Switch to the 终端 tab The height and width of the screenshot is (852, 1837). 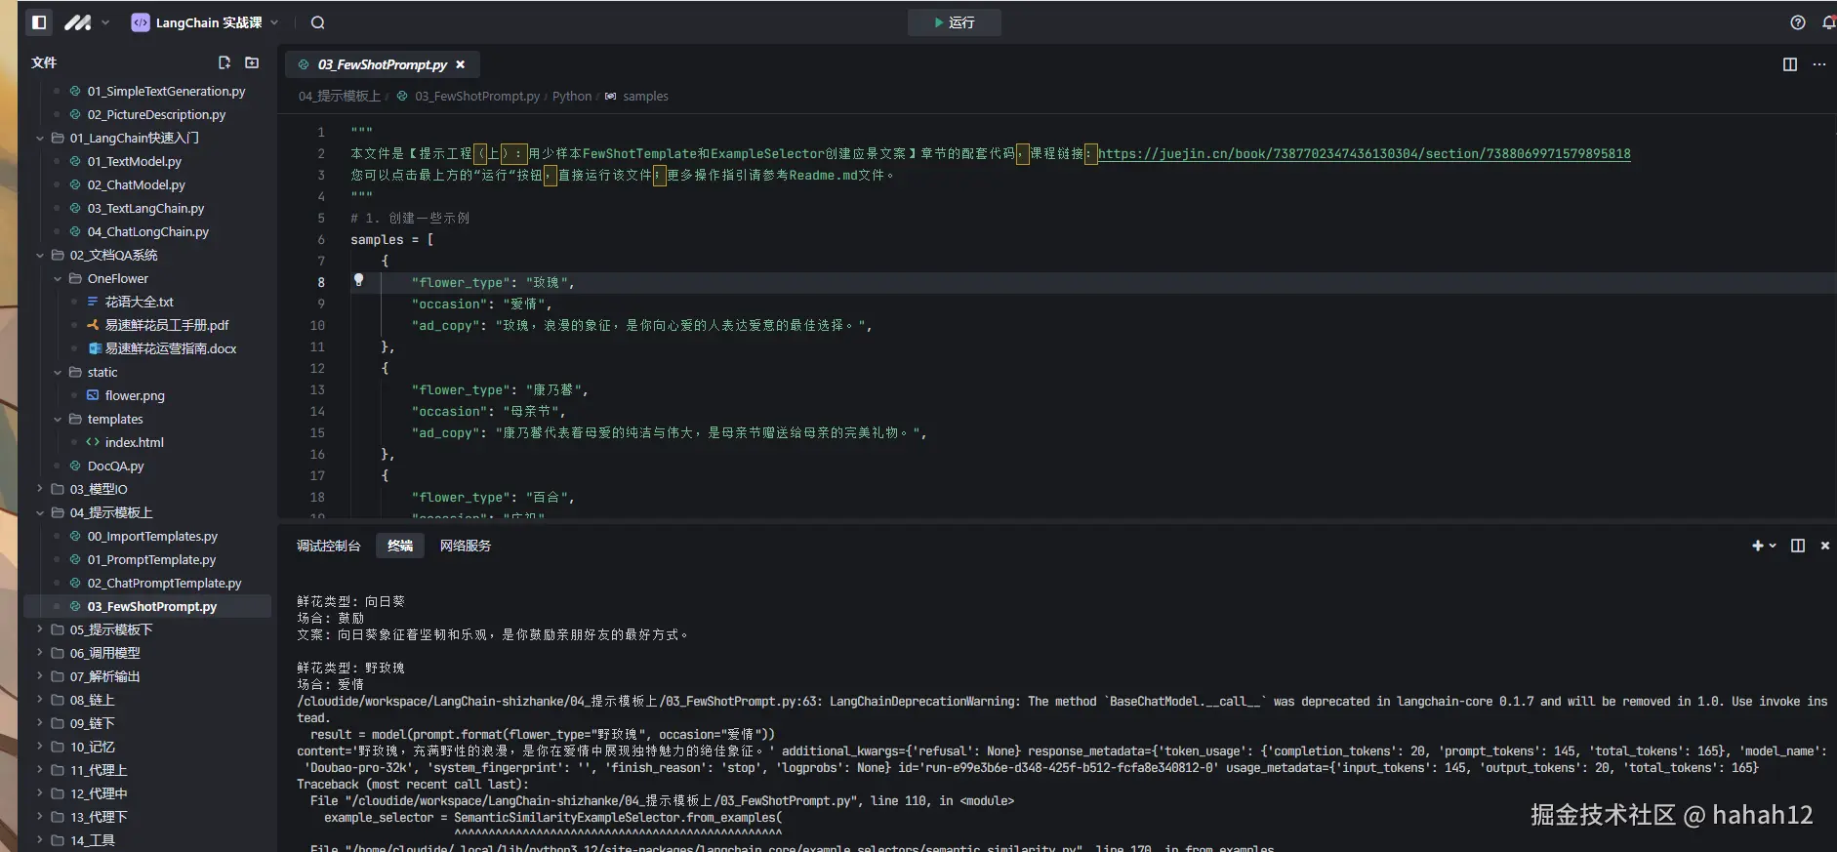click(400, 546)
